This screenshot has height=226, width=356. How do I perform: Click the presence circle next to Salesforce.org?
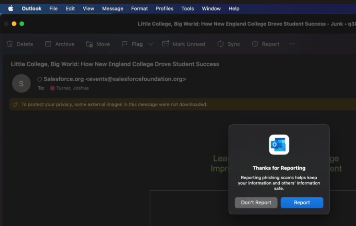click(x=40, y=79)
